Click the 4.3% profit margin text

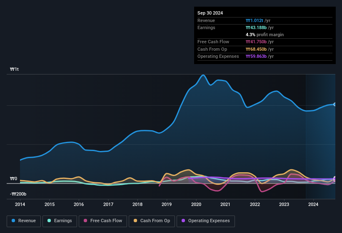click(265, 35)
